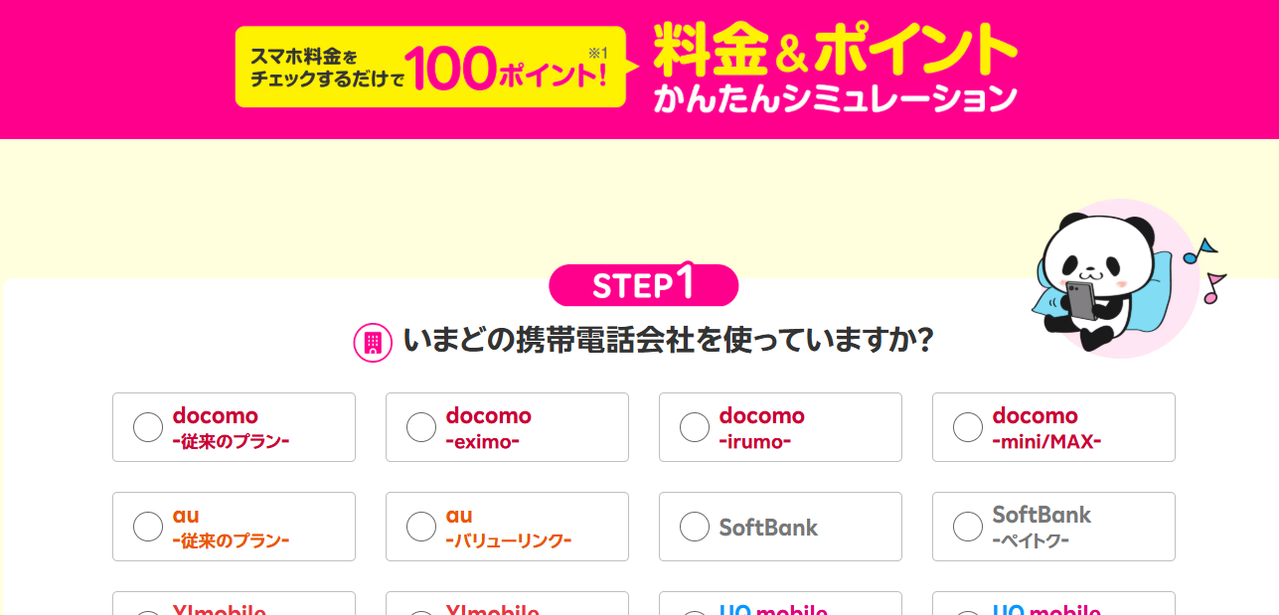This screenshot has width=1279, height=615.
Task: Click the first Y!mobile carrier card
Action: click(234, 604)
